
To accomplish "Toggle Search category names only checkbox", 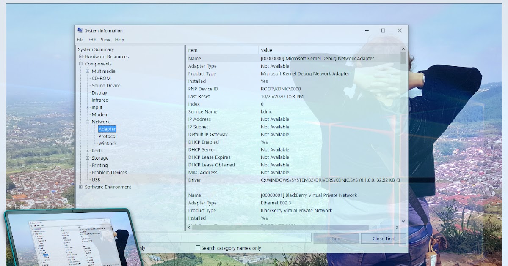I will [198, 248].
